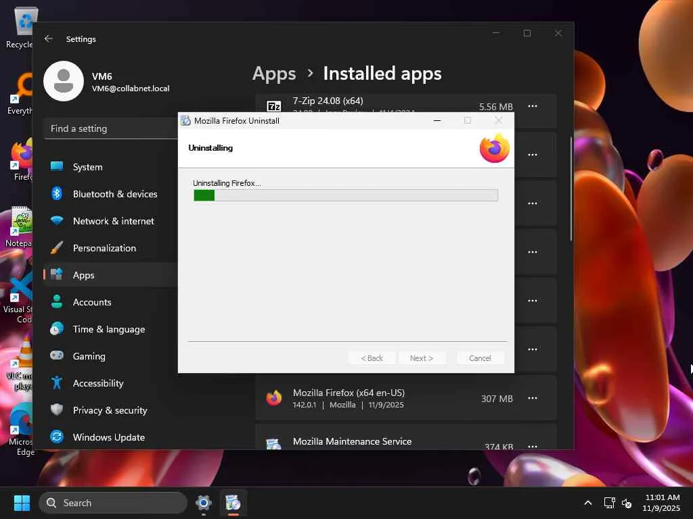693x519 pixels.
Task: Click the uninstaller icon in dialog title bar
Action: coord(185,120)
